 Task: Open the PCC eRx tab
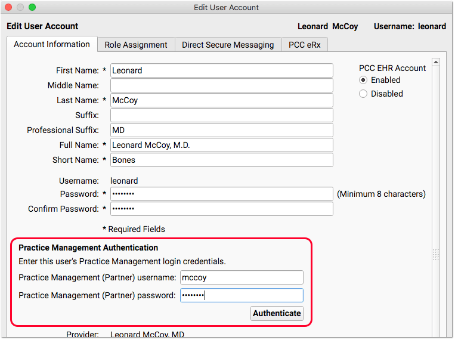[x=304, y=45]
